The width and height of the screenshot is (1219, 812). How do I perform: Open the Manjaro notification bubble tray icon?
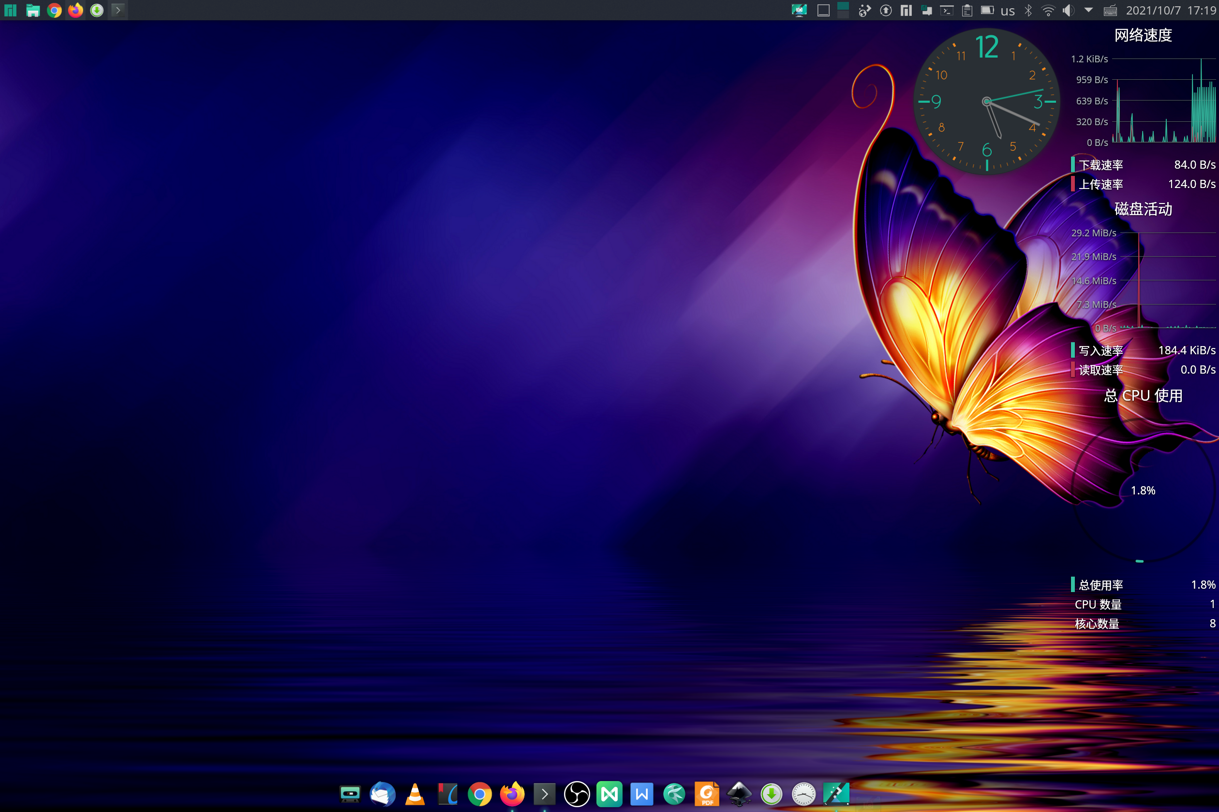tap(927, 10)
